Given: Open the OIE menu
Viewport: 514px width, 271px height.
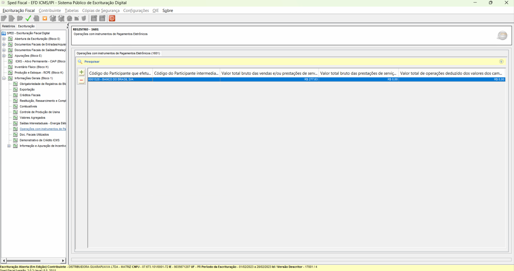Looking at the screenshot, I should 156,10.
